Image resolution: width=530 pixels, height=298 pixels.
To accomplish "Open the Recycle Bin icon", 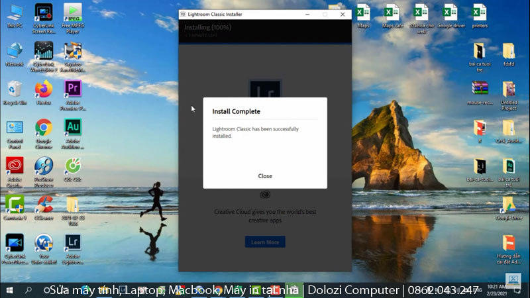I will pyautogui.click(x=15, y=89).
